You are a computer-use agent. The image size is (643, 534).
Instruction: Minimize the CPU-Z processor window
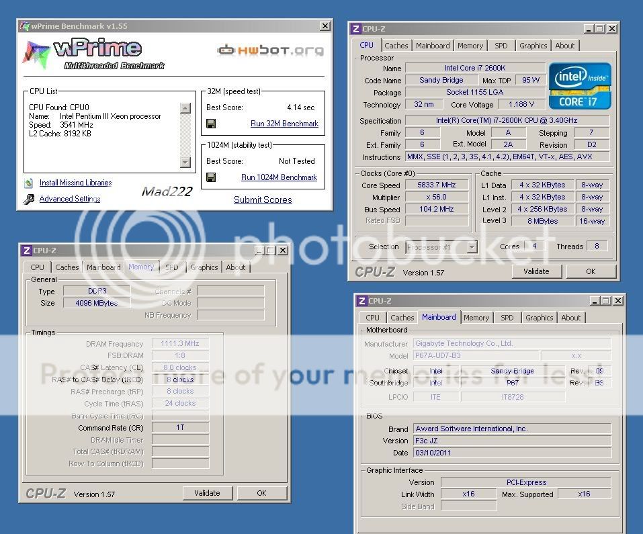pos(589,29)
